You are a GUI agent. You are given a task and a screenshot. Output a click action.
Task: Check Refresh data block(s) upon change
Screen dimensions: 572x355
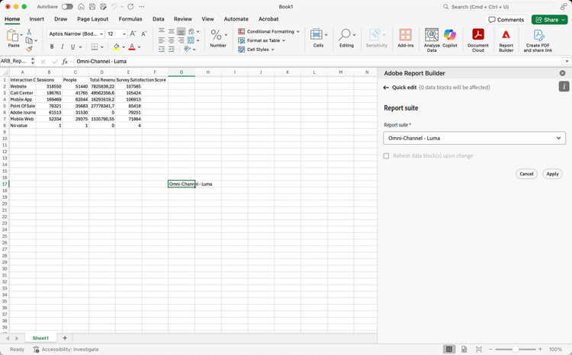[x=386, y=156]
